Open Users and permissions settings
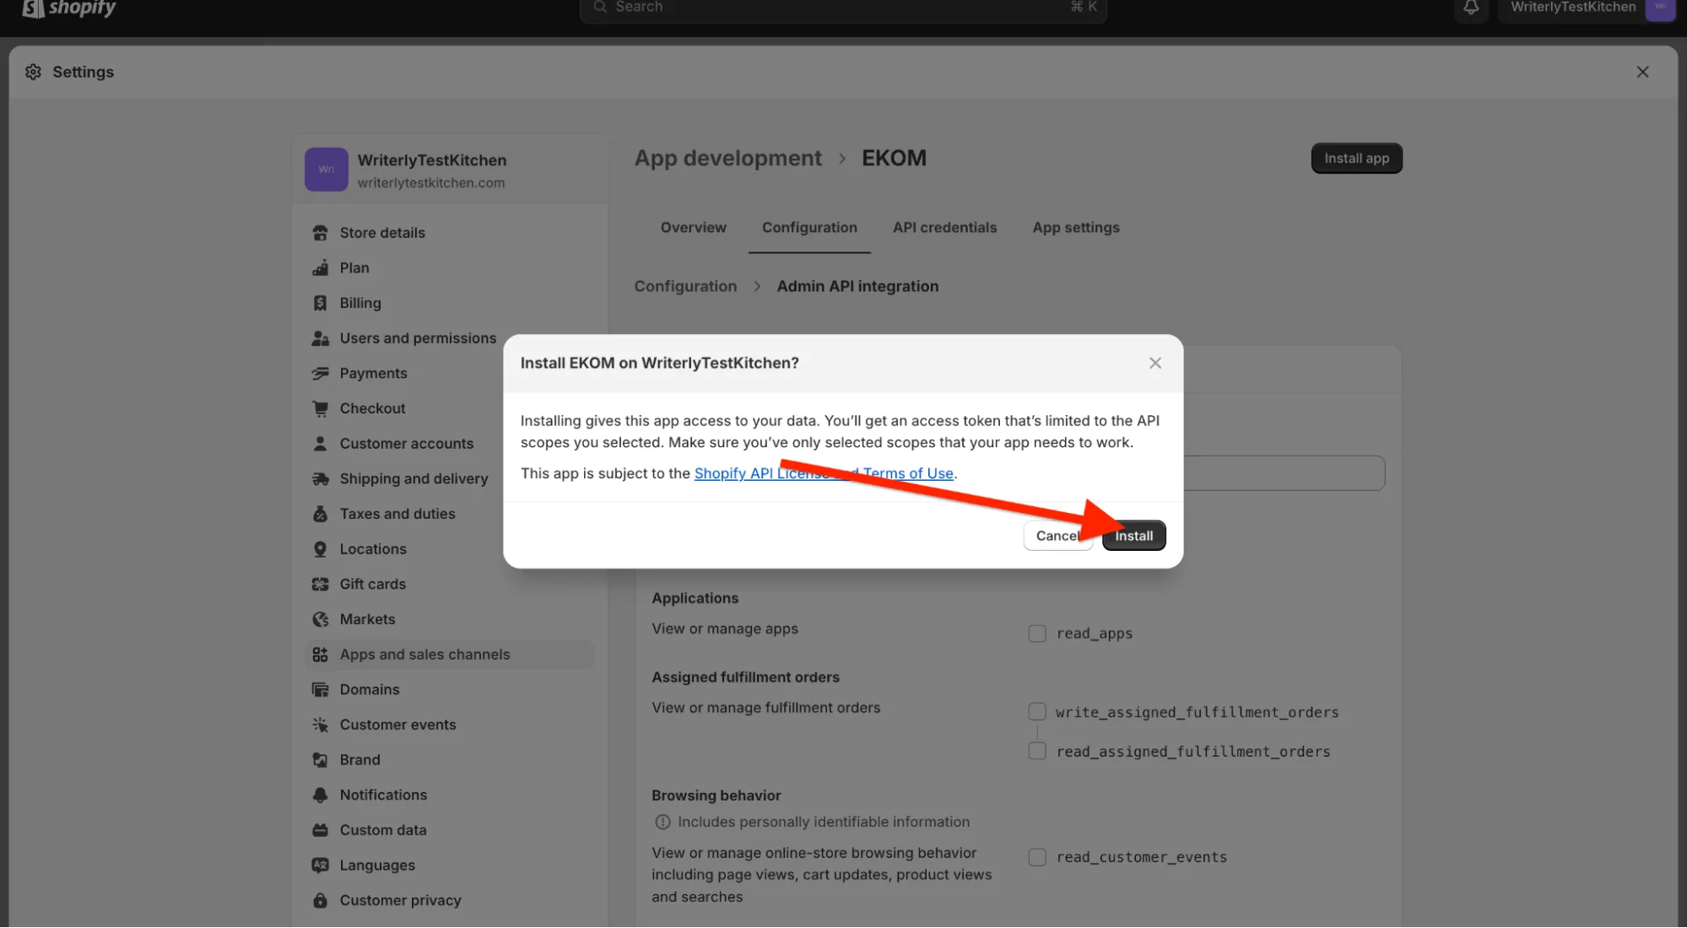The image size is (1687, 928). (x=449, y=338)
